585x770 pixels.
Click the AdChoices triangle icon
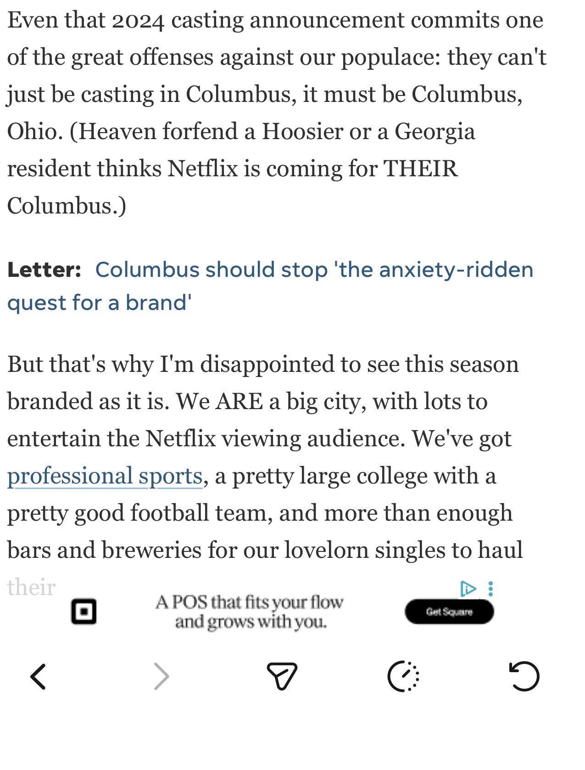tap(468, 589)
